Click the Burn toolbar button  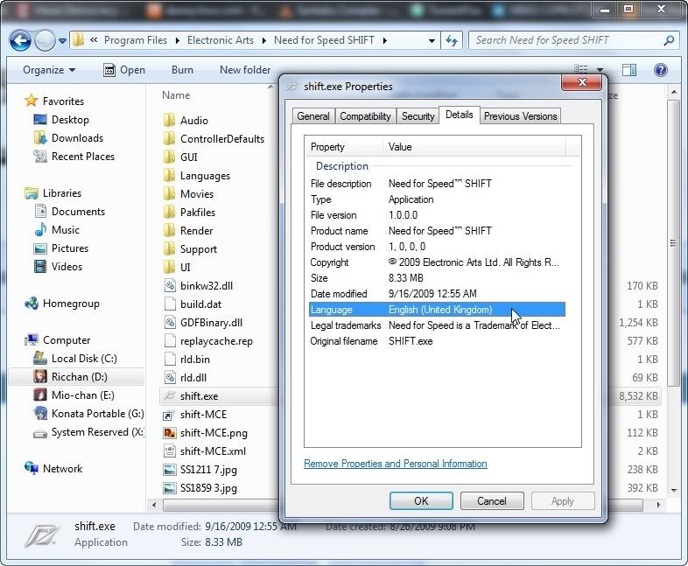pos(182,70)
